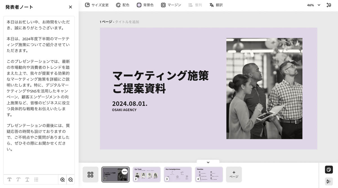Apply bold formatting in notes toolbar
The width and height of the screenshot is (338, 188).
point(9,180)
